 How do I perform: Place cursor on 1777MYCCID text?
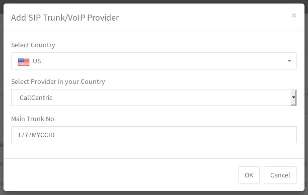point(36,135)
